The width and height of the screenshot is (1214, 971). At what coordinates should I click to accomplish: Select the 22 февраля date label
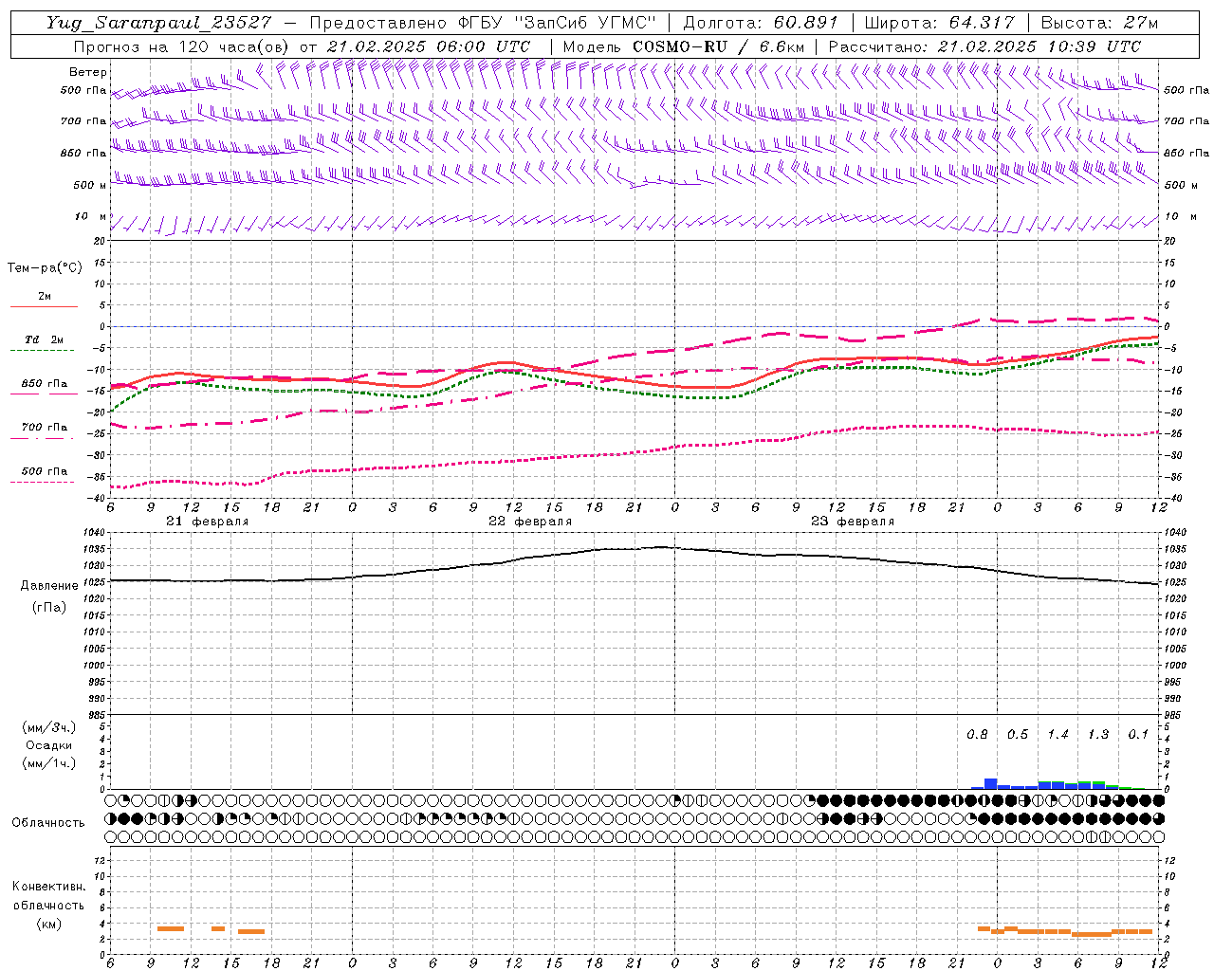(530, 522)
